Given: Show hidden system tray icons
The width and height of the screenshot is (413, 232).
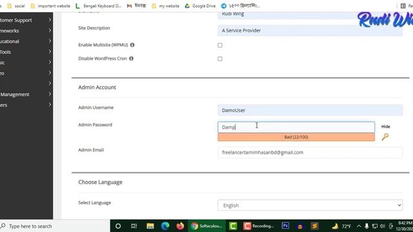Looking at the screenshot, I should (x=359, y=226).
